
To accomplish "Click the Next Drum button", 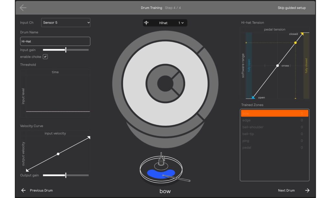I will (x=294, y=190).
